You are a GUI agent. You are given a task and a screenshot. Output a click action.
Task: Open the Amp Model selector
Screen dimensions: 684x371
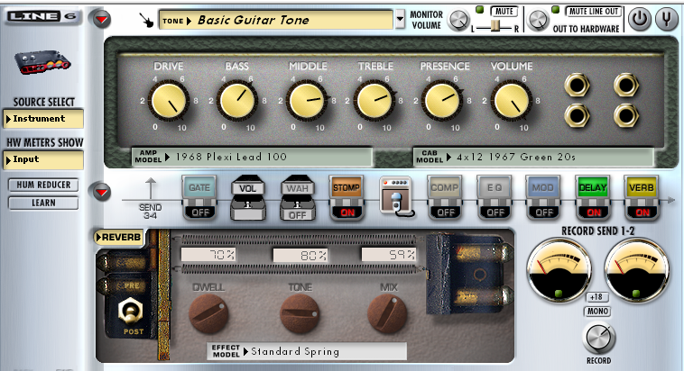tap(252, 157)
